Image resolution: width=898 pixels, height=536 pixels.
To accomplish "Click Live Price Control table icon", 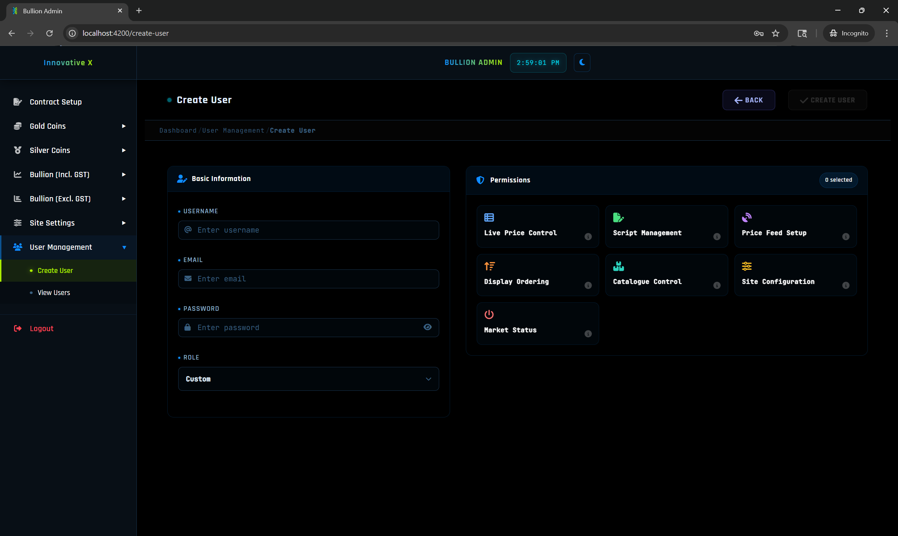I will coord(489,217).
